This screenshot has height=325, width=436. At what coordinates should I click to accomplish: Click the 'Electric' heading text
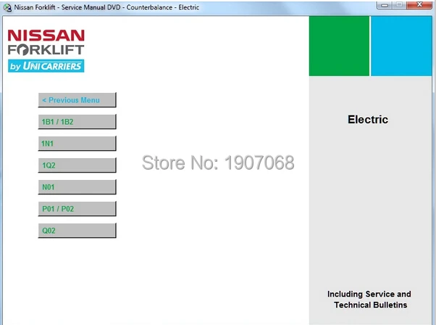coord(368,120)
